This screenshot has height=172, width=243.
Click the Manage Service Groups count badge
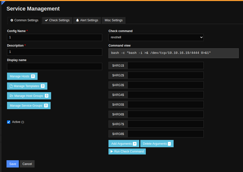(46, 105)
